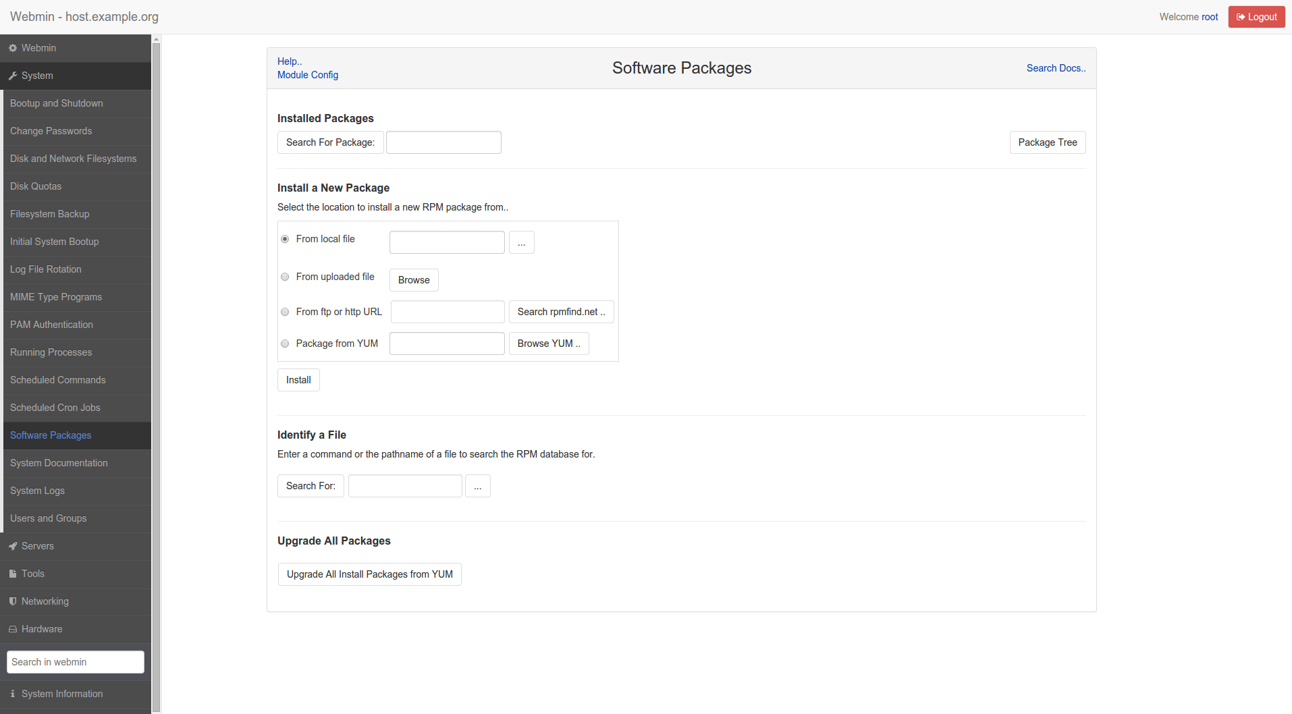Open Scheduled Cron Jobs module

click(55, 408)
